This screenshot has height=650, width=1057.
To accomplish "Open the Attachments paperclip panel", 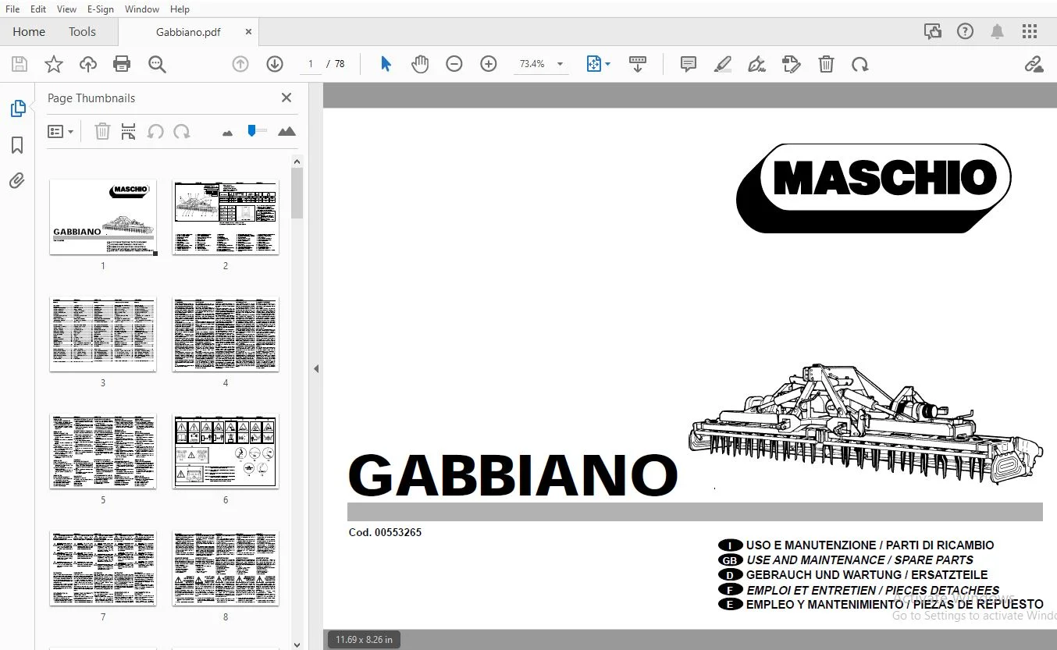I will pos(17,181).
